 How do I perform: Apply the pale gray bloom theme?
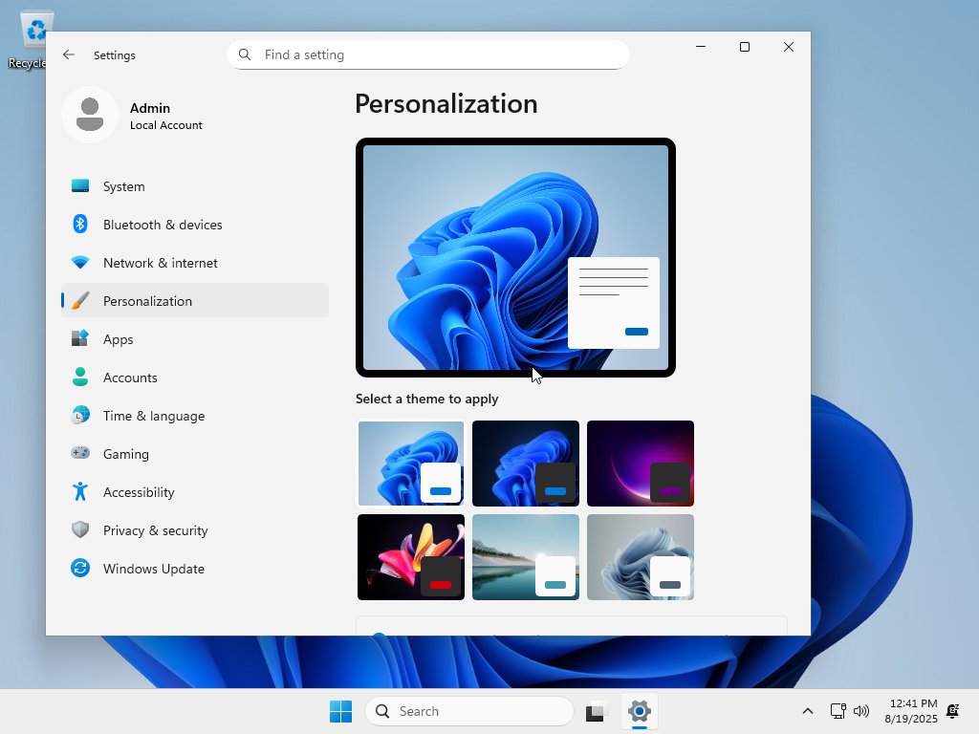[641, 557]
